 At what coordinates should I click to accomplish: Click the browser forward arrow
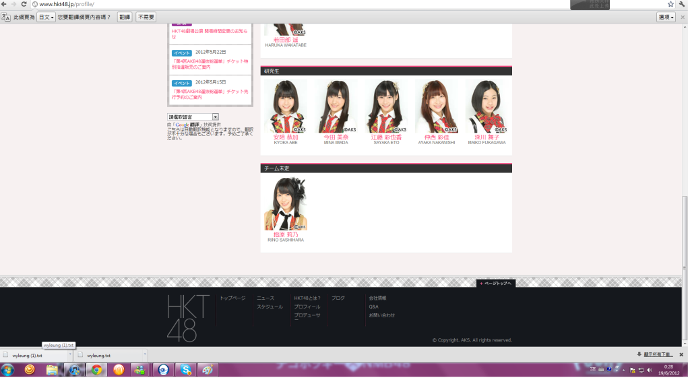click(13, 4)
